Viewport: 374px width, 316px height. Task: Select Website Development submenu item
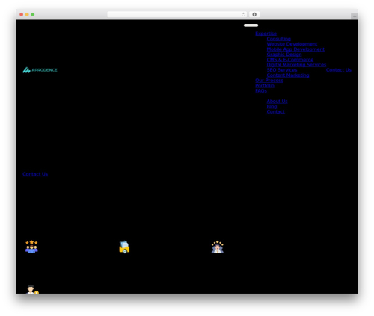point(292,44)
